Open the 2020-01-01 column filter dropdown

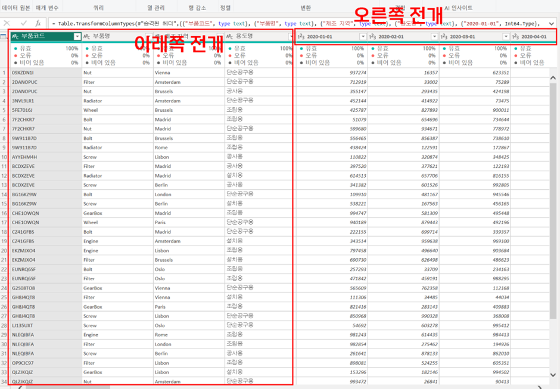pos(363,36)
